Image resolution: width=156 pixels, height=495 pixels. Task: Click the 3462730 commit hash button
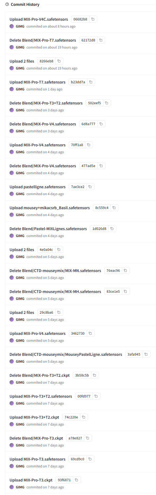click(78, 333)
